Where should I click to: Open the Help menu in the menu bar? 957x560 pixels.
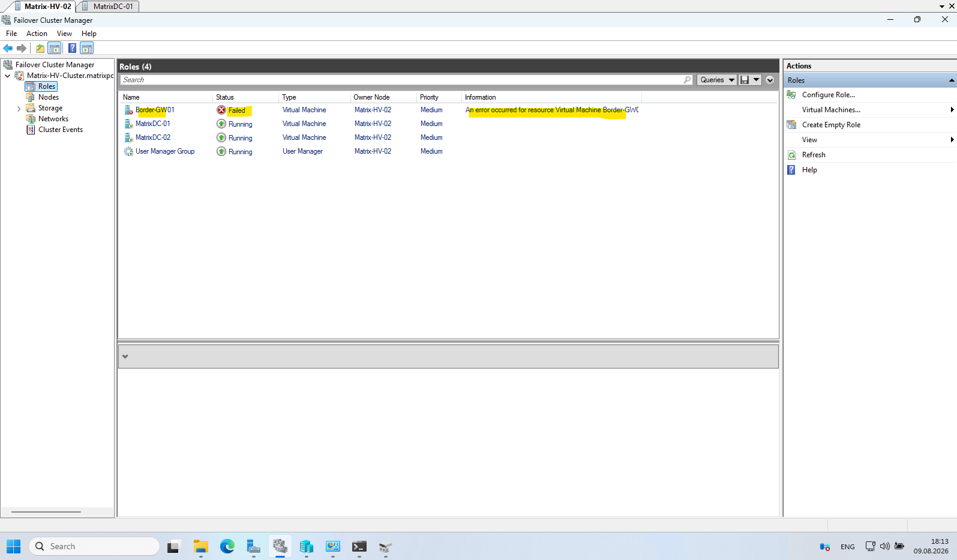click(89, 34)
